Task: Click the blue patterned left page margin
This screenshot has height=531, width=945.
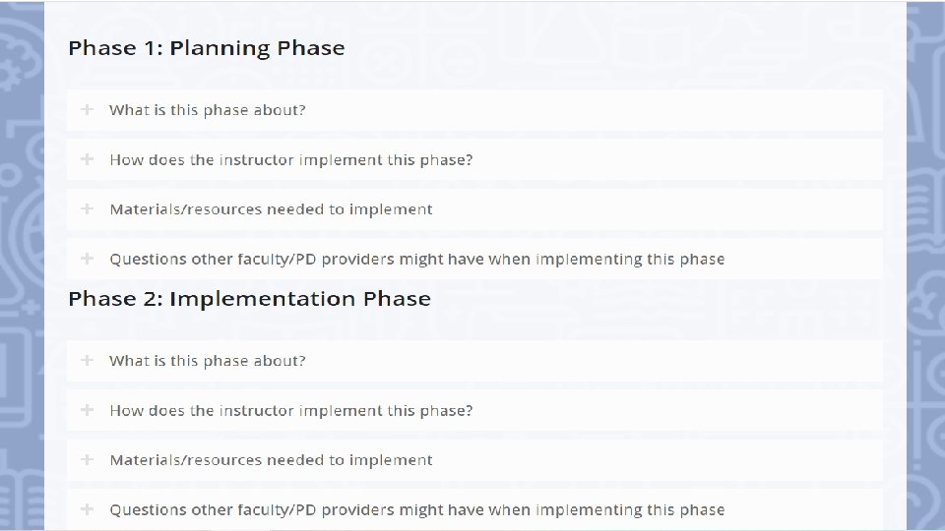Action: pyautogui.click(x=21, y=265)
